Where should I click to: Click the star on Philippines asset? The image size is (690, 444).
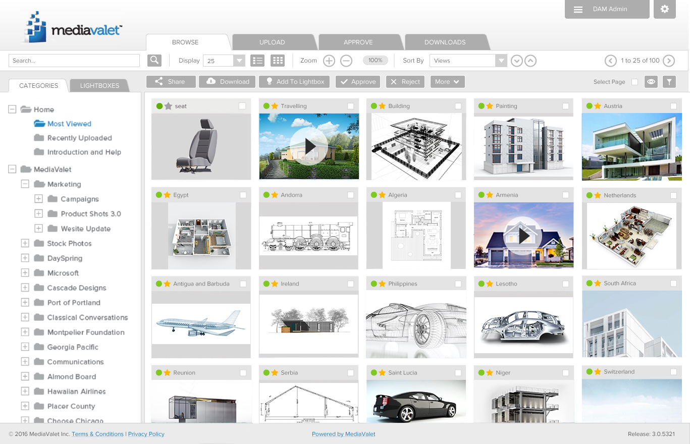click(x=382, y=284)
